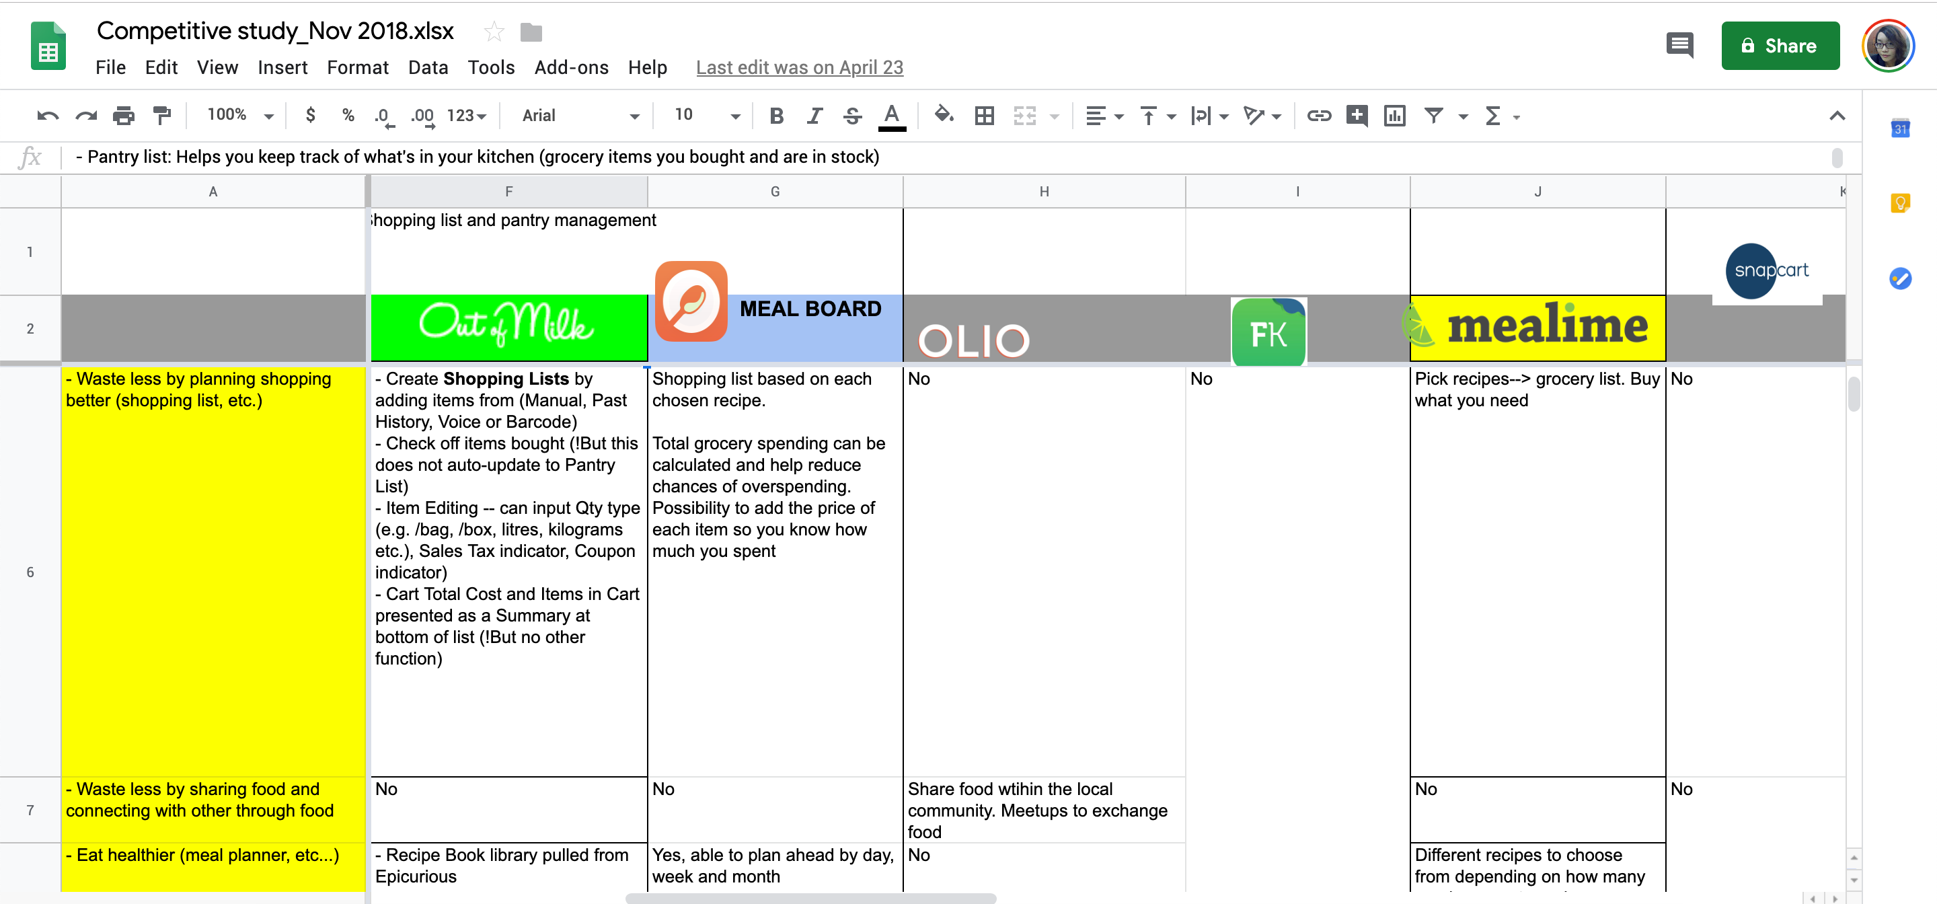Open the File menu
This screenshot has width=1937, height=904.
click(110, 68)
